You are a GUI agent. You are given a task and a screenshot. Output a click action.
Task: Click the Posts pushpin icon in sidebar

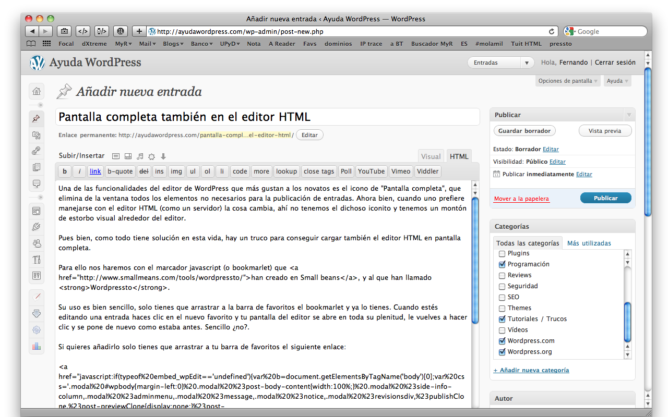tap(36, 119)
